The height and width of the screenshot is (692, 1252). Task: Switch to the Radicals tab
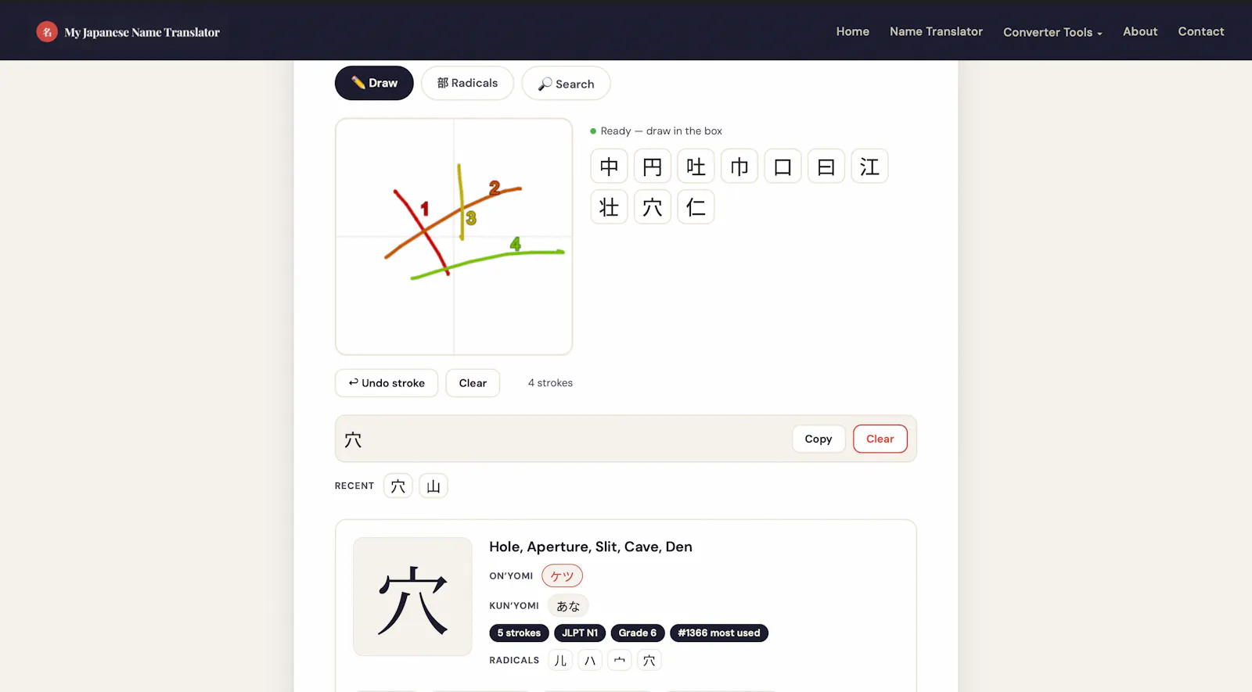(467, 83)
